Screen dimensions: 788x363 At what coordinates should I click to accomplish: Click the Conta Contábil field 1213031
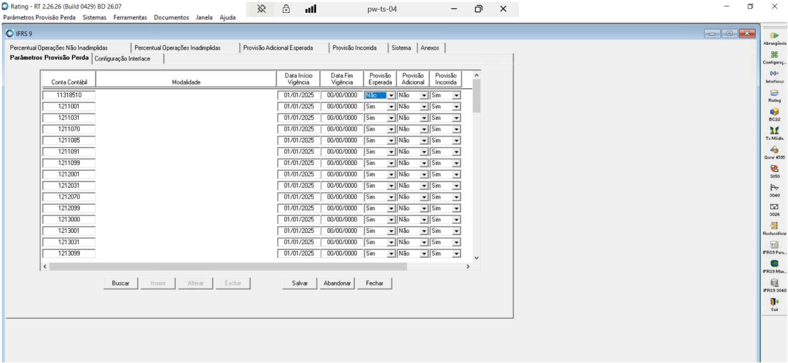pyautogui.click(x=69, y=242)
